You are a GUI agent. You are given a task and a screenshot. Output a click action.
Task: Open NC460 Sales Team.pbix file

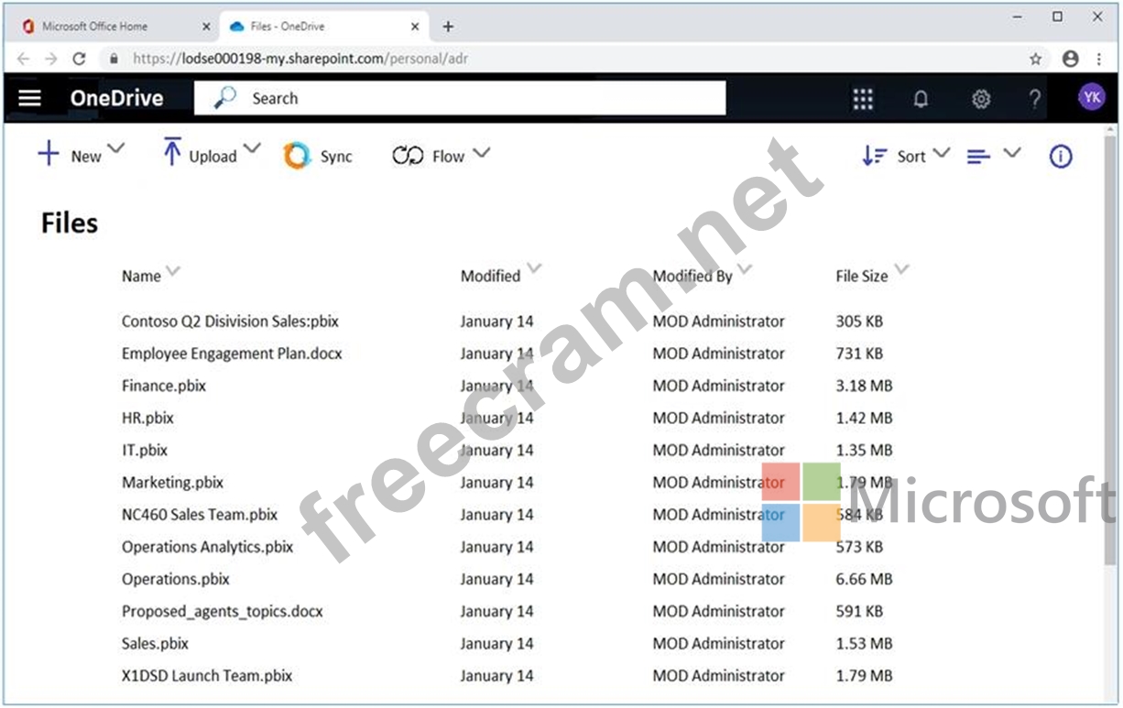click(200, 515)
